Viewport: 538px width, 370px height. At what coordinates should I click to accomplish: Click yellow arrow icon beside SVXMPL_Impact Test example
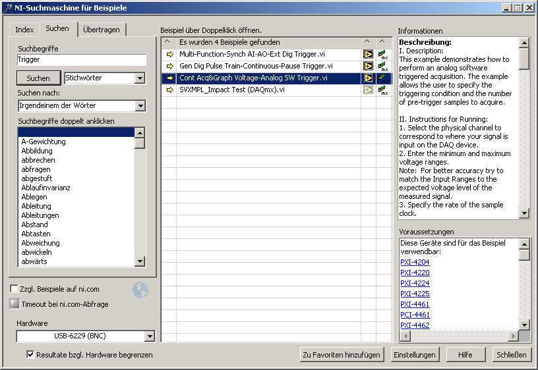(170, 90)
